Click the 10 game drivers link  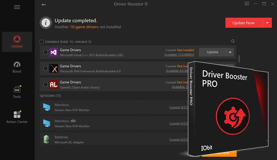84,27
